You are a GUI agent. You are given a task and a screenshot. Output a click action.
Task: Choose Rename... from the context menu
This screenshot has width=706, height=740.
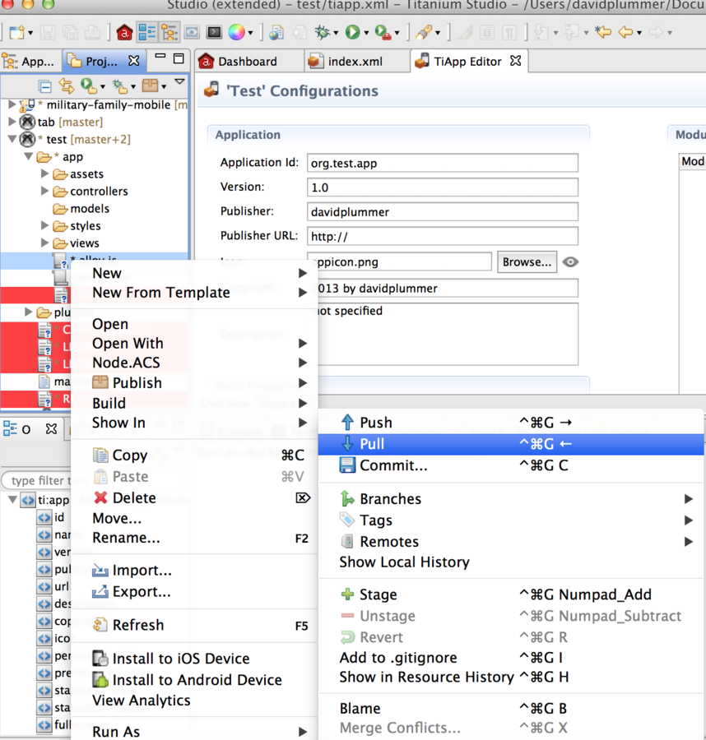(x=194, y=538)
